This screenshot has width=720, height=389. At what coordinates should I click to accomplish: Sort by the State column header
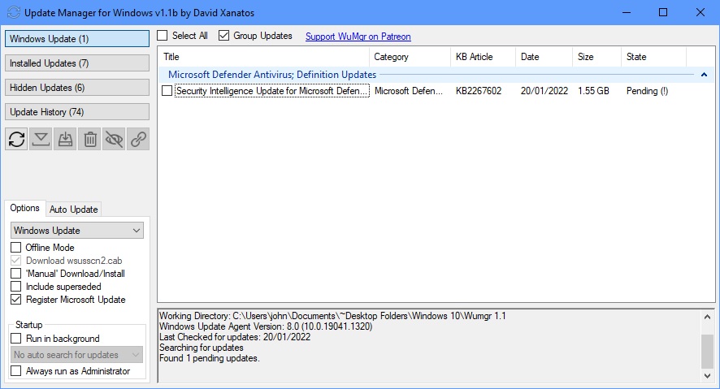point(654,57)
